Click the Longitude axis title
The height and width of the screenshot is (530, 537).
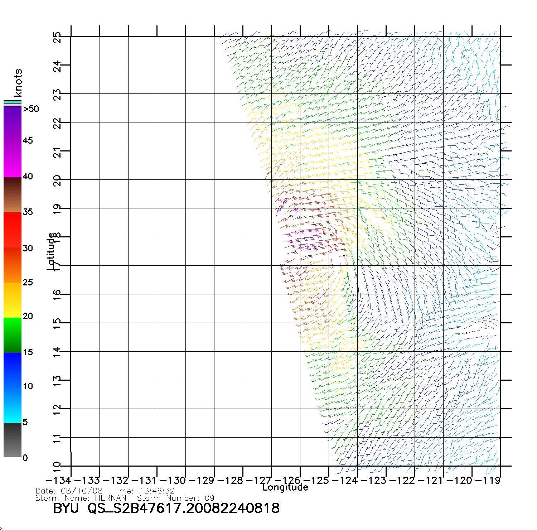point(285,487)
